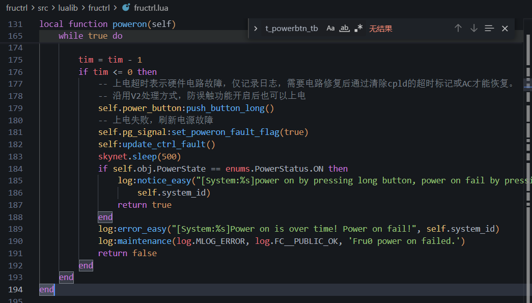This screenshot has width=532, height=303.
Task: Click highlighted 'end' on line 188
Action: click(105, 217)
